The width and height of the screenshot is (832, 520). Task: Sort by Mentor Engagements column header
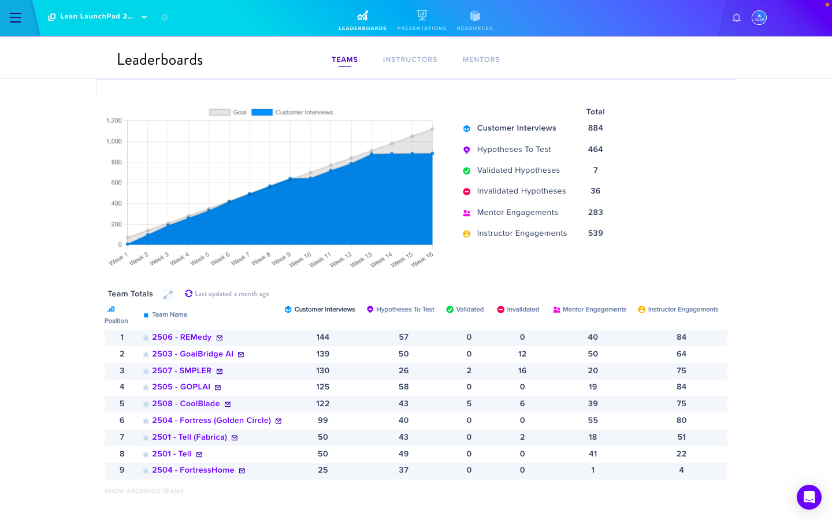[x=589, y=310]
